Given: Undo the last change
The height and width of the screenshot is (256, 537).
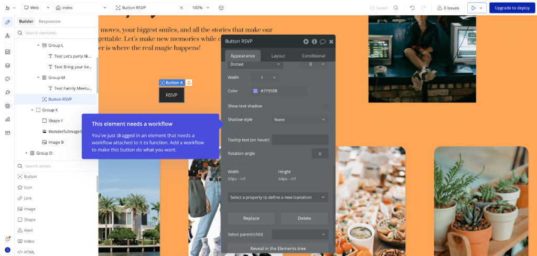Looking at the screenshot, I should pos(413,8).
